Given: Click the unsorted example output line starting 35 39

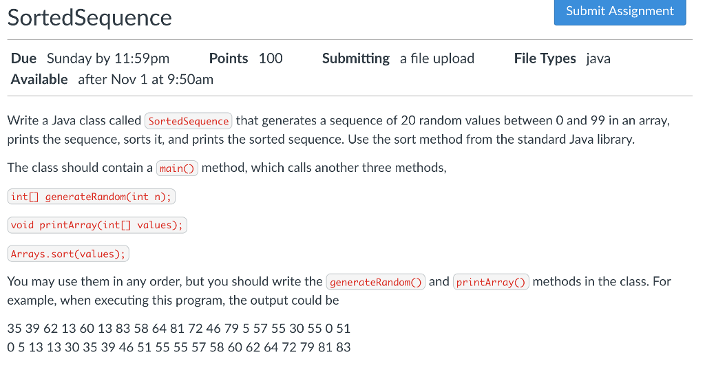Looking at the screenshot, I should pos(179,329).
